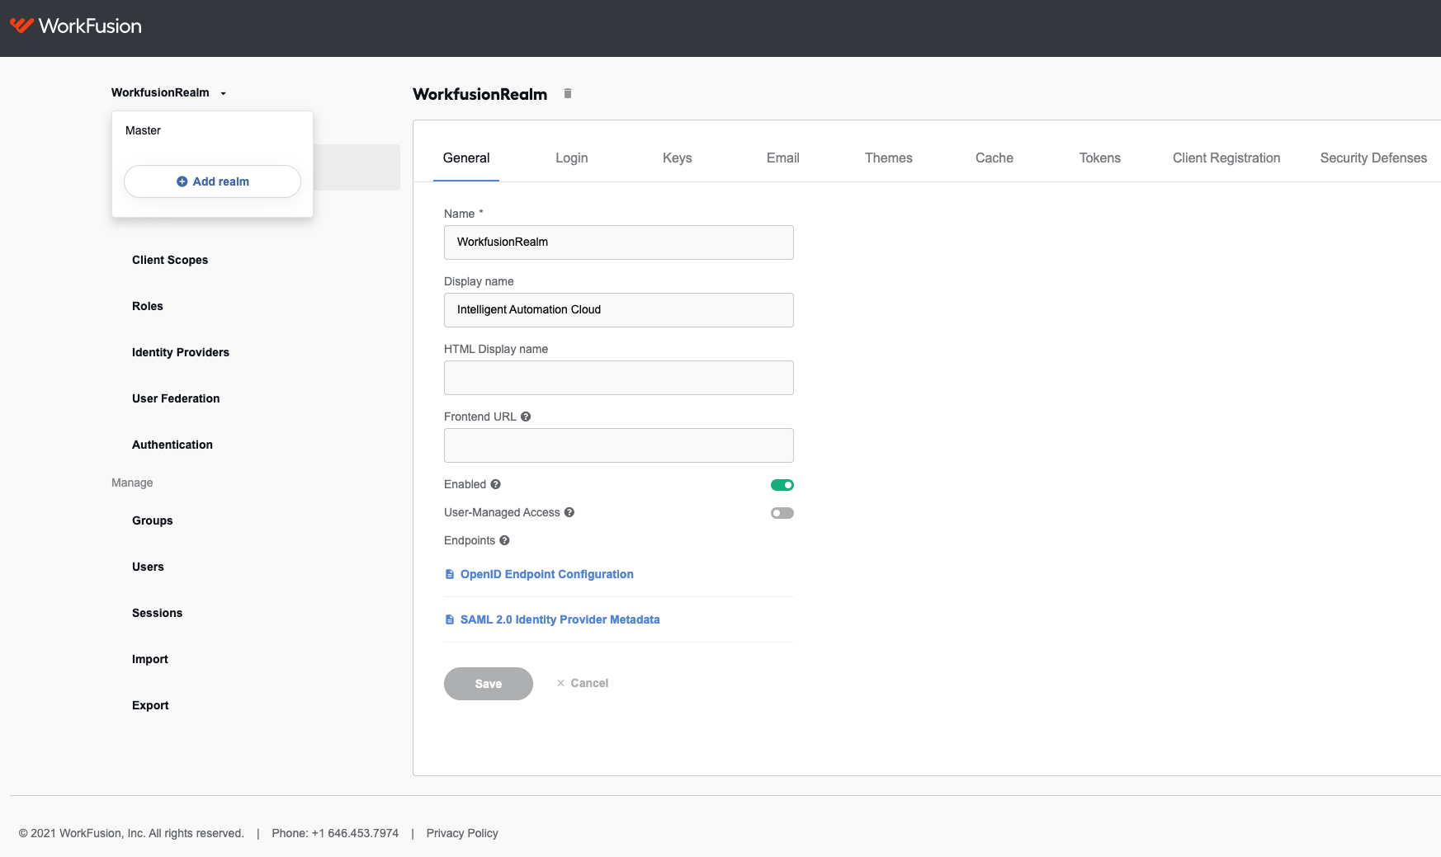
Task: Go to Roles in sidebar
Action: [148, 306]
